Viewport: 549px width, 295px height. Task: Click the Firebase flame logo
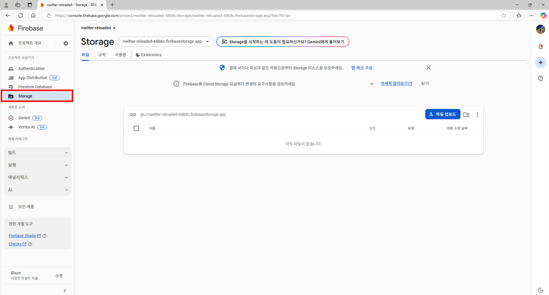coord(11,28)
